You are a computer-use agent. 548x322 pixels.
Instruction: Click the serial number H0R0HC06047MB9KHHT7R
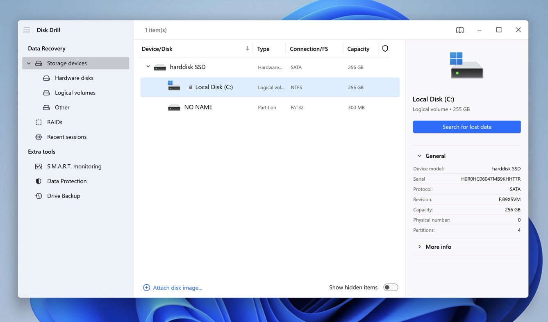click(x=491, y=179)
